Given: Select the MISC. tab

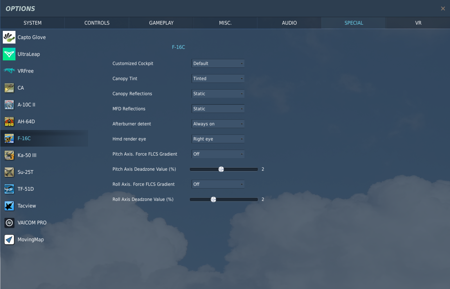Looking at the screenshot, I should pyautogui.click(x=225, y=23).
